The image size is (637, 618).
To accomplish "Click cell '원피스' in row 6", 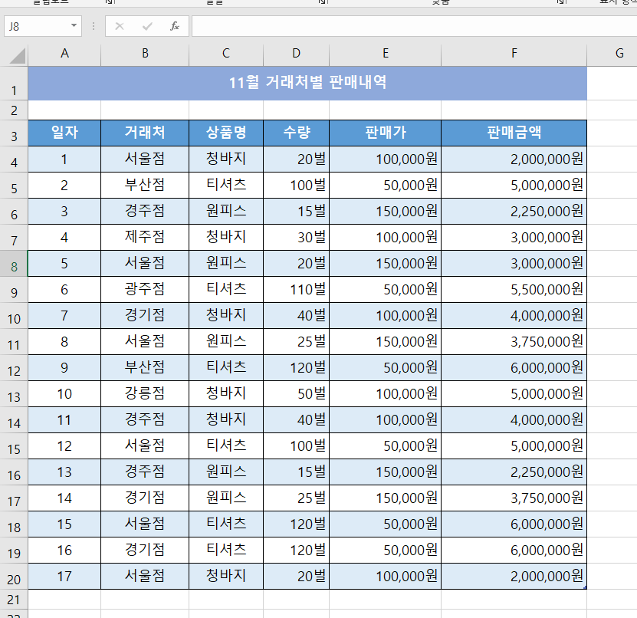I will [x=226, y=212].
